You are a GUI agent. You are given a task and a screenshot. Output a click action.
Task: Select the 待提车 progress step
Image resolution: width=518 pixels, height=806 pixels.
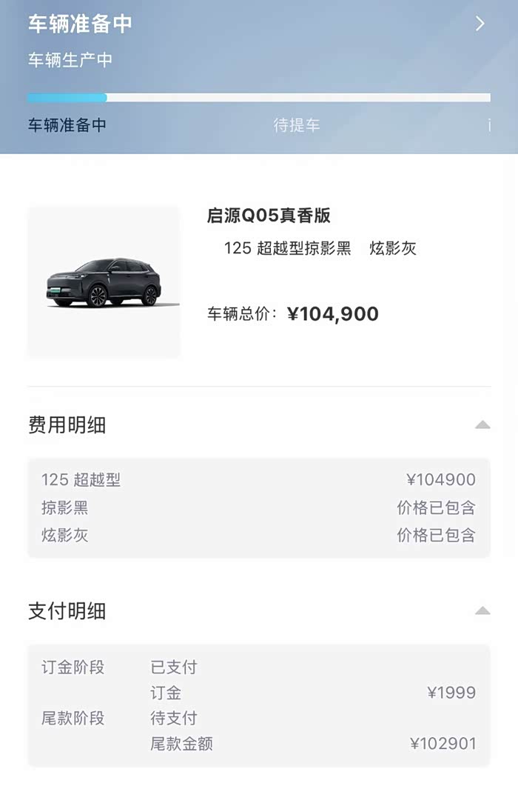click(297, 125)
